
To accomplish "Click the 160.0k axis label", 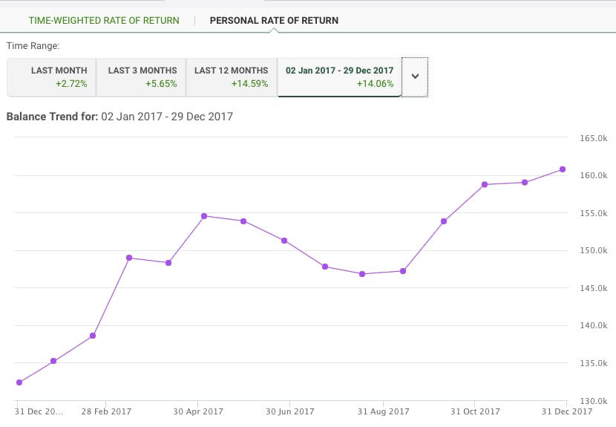I will click(x=594, y=175).
